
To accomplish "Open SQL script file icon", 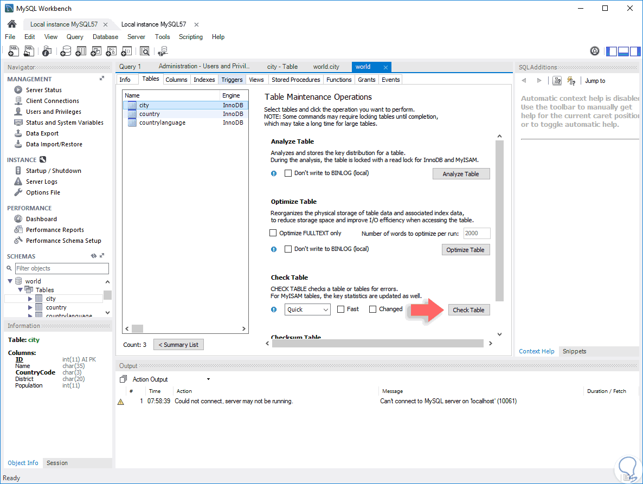I will (29, 51).
